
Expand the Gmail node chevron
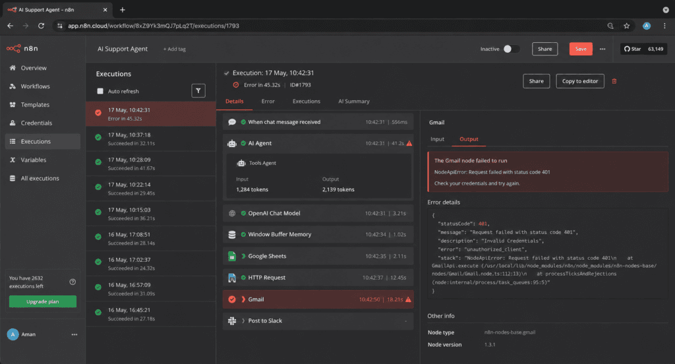point(243,299)
